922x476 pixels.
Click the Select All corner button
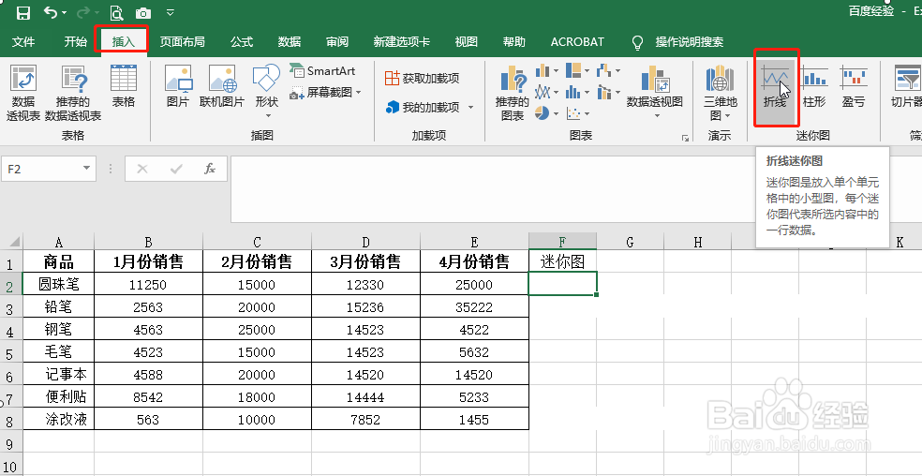click(x=12, y=241)
